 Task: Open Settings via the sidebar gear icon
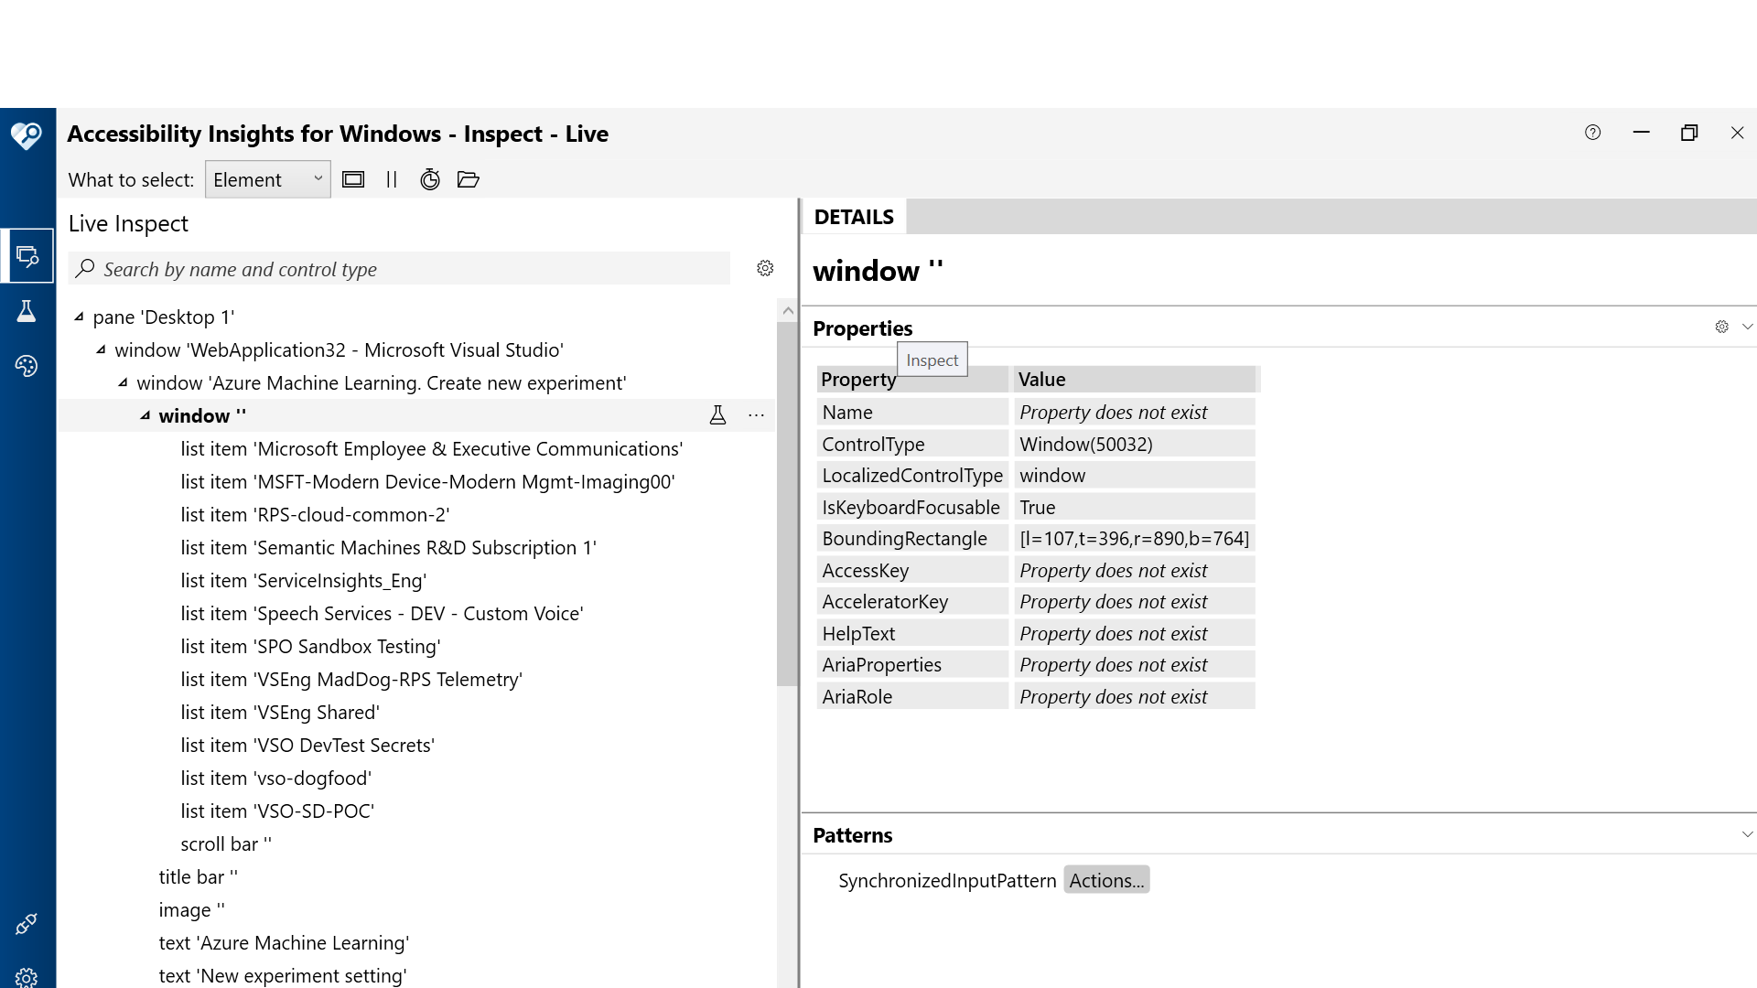click(27, 977)
